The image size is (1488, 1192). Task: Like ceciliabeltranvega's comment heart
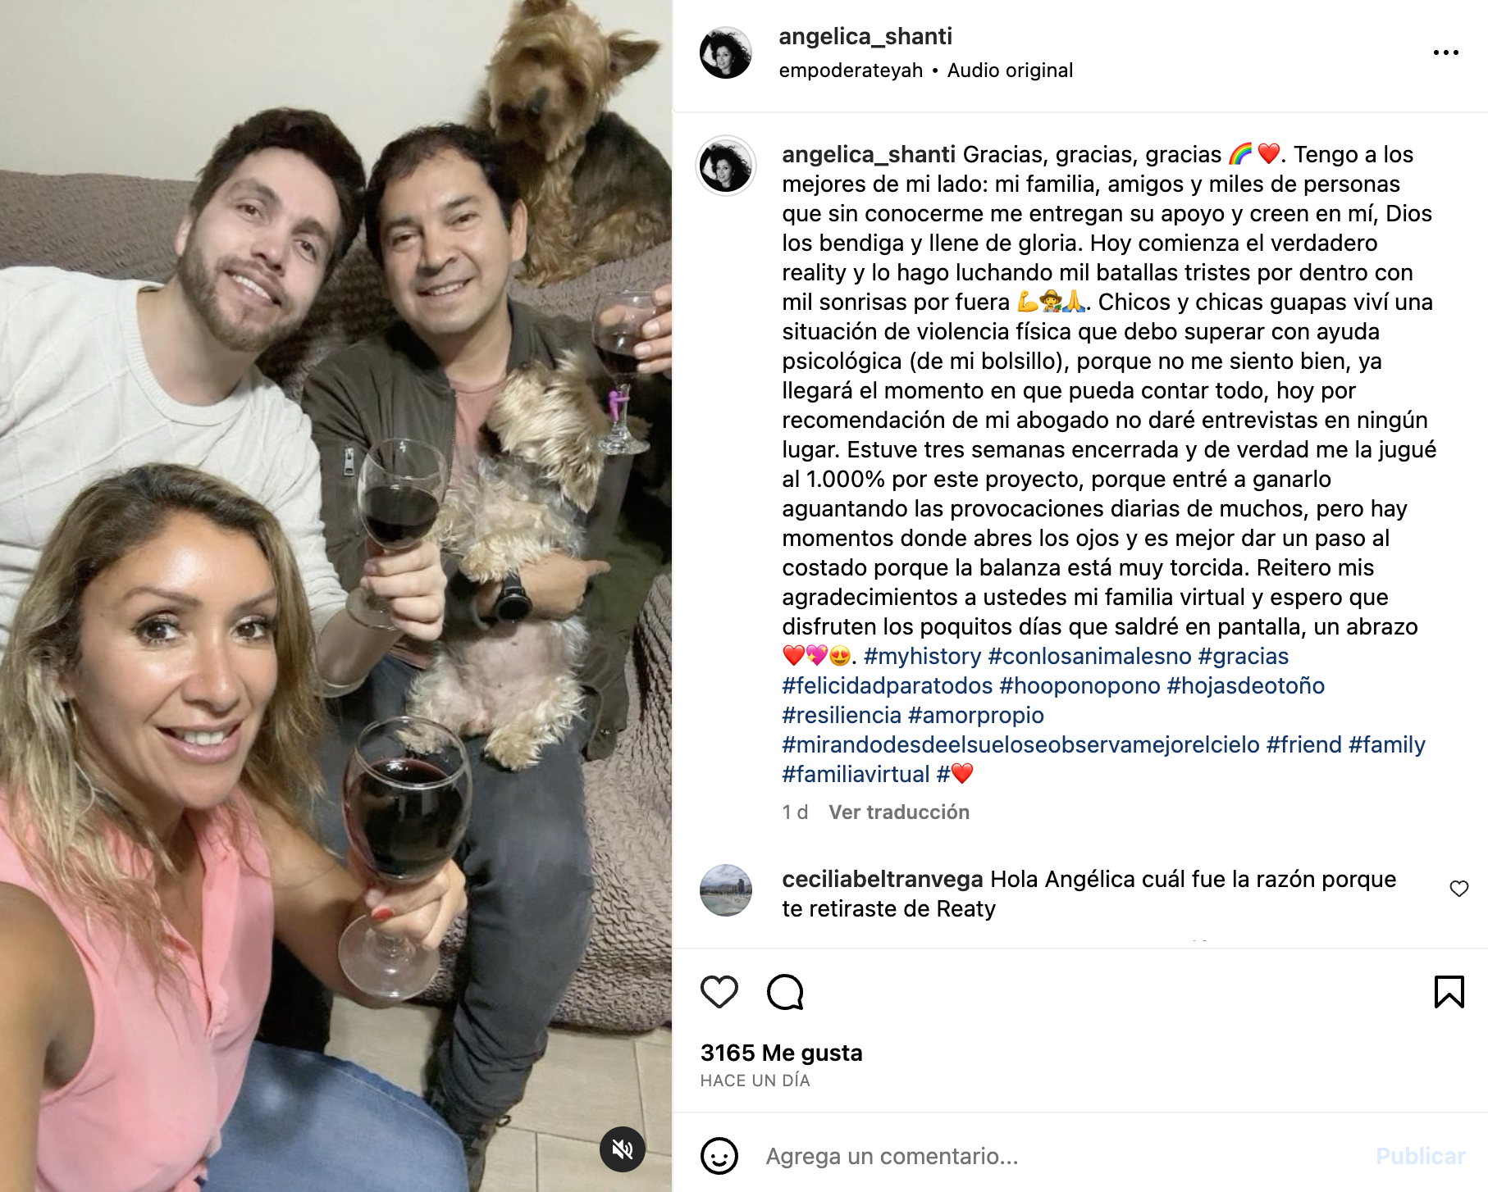click(x=1459, y=889)
